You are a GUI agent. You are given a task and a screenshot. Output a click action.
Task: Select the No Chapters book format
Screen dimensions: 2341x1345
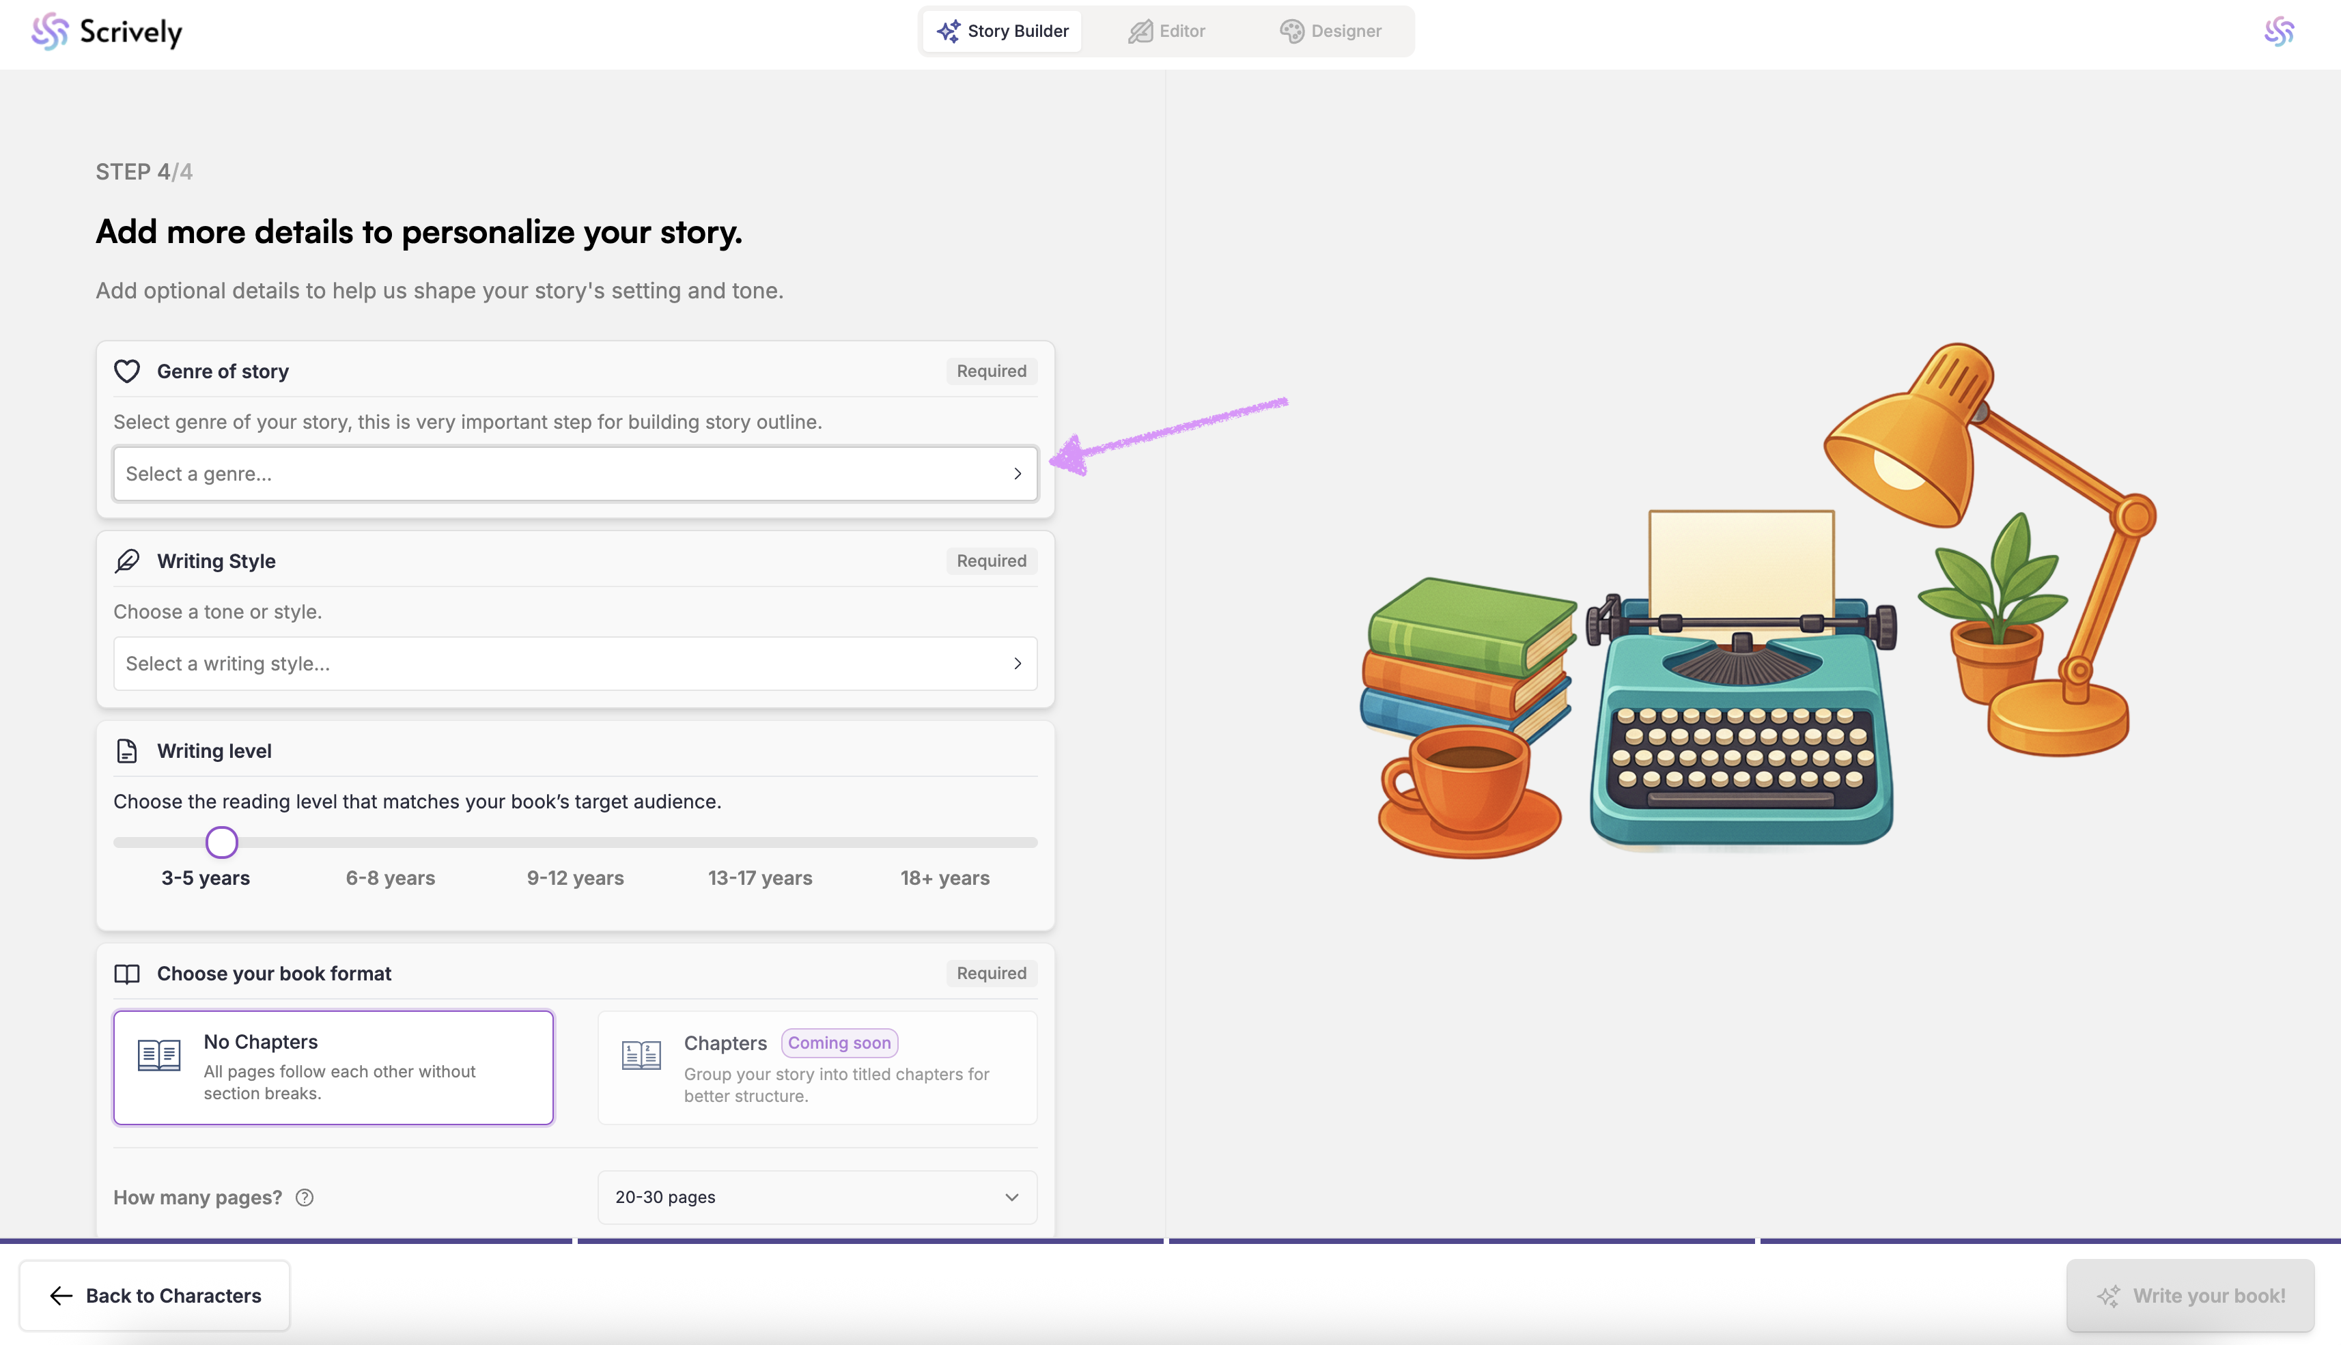pos(333,1067)
